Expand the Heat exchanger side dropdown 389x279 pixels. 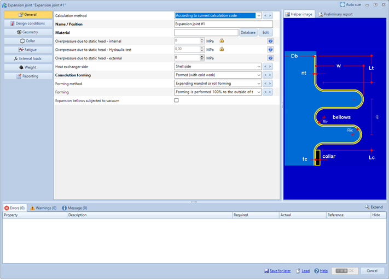[258, 67]
